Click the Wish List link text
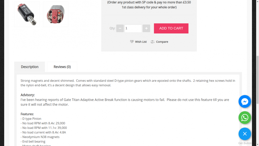This screenshot has height=146, width=259. coord(141,42)
